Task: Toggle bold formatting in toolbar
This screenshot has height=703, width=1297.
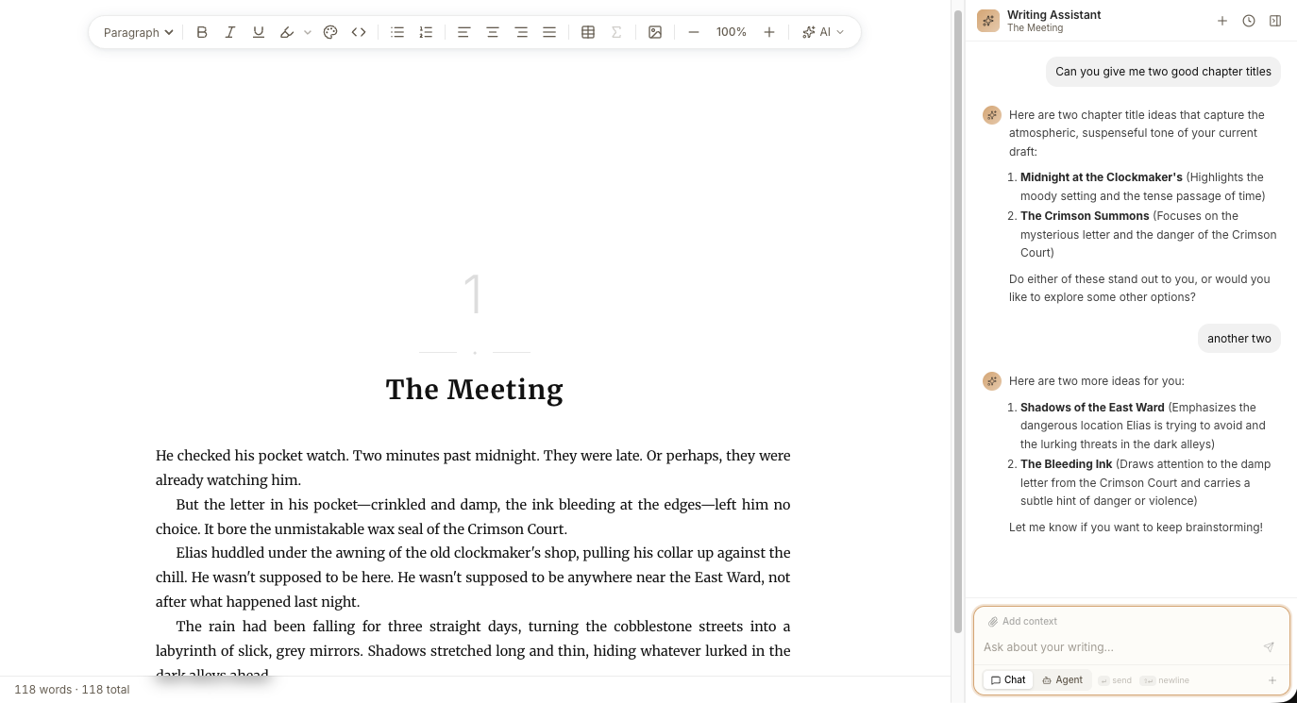Action: coord(202,32)
